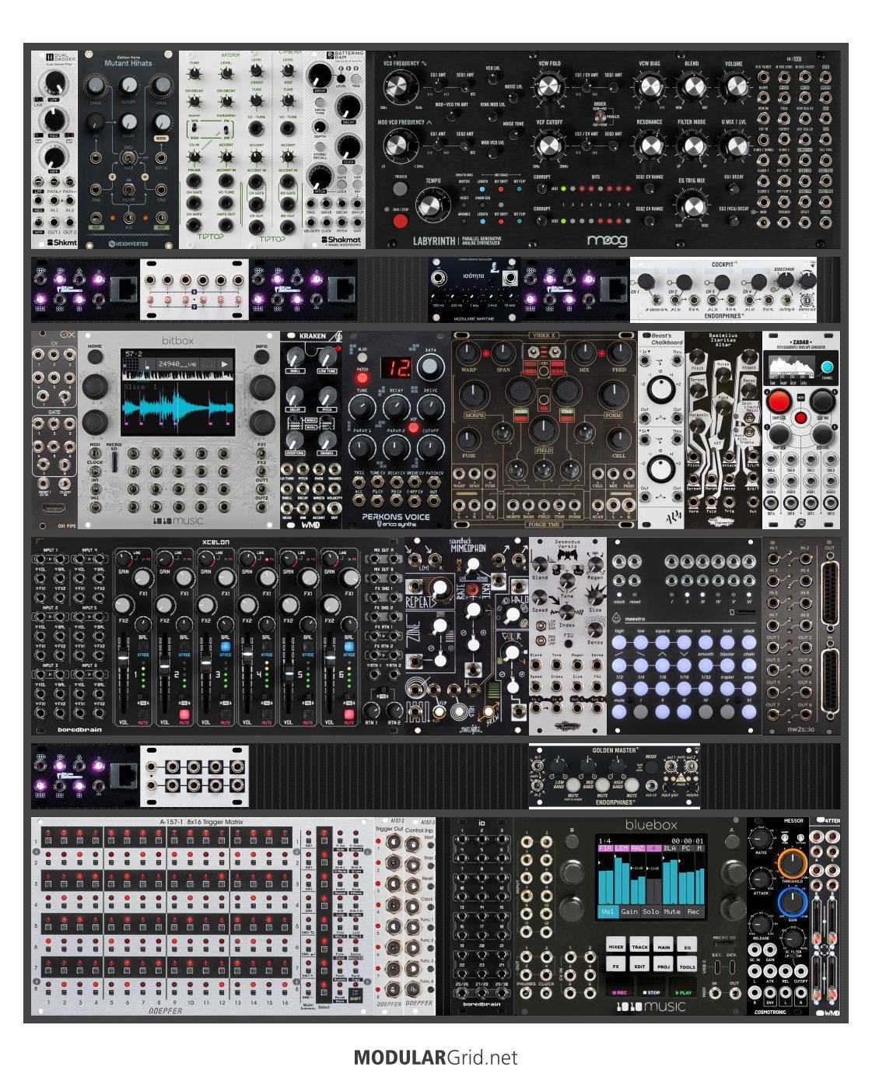Tap the random button on Maestro
Screen dimensions: 872x1074
point(684,643)
